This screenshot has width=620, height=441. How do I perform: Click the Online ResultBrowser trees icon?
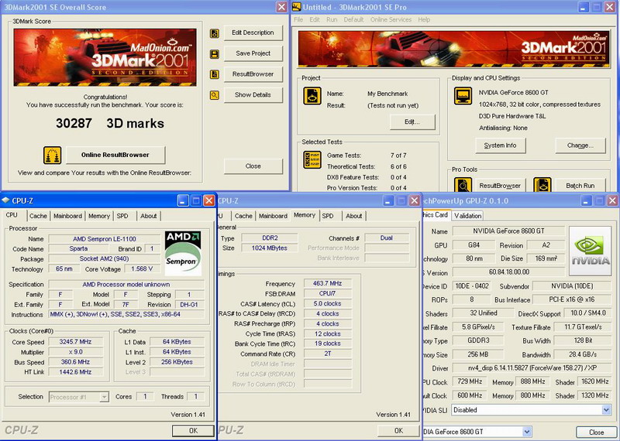coord(53,155)
